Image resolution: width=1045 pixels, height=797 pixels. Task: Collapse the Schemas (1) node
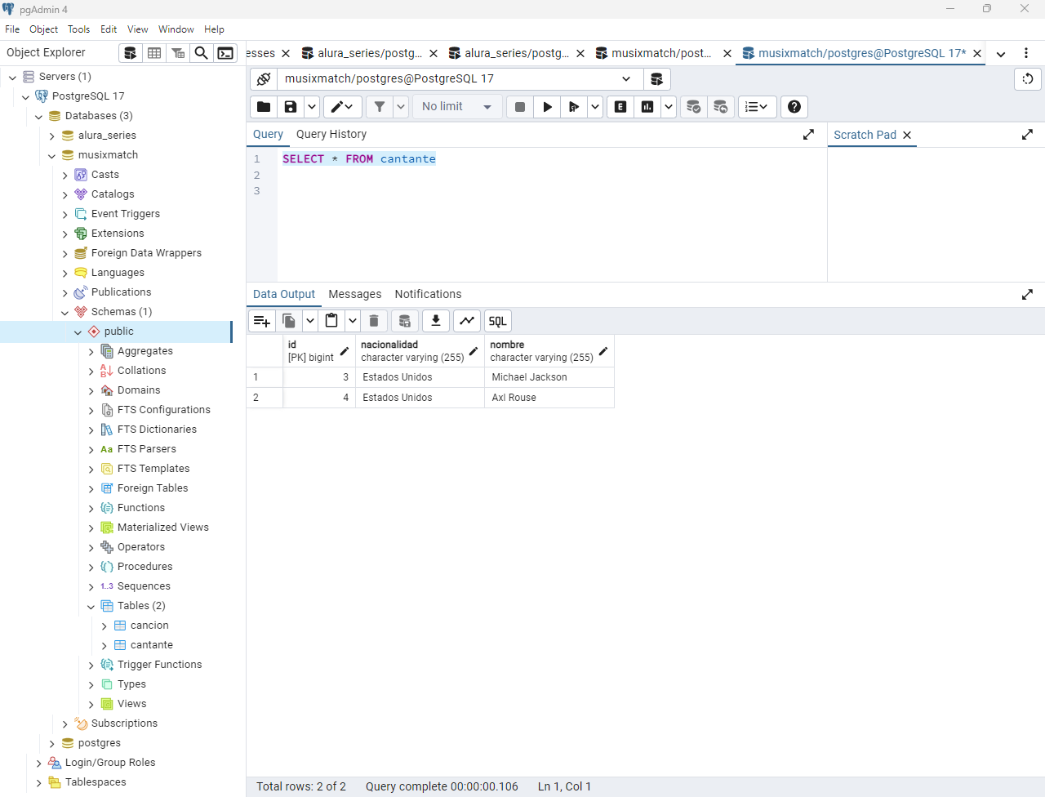[64, 313]
